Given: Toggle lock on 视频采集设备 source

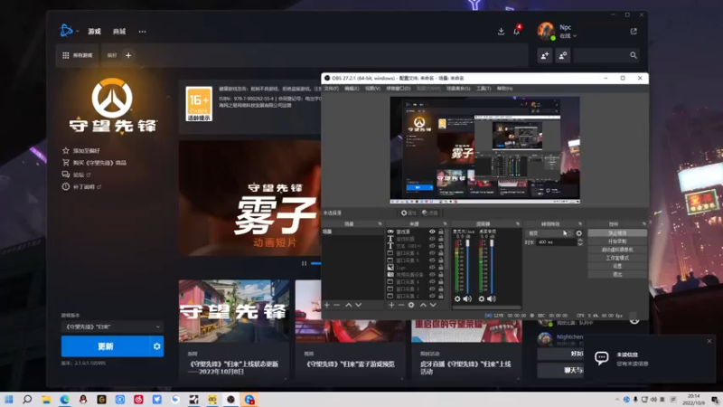Looking at the screenshot, I should point(441,275).
